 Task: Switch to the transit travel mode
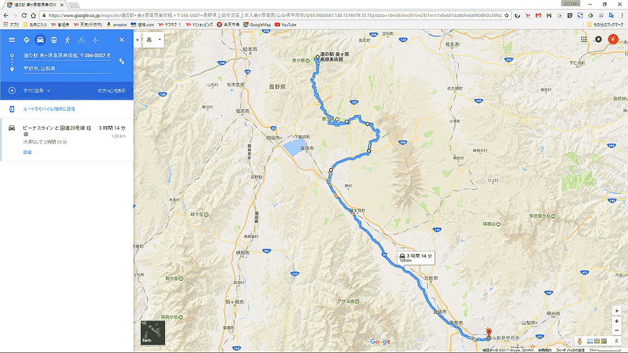pyautogui.click(x=53, y=40)
